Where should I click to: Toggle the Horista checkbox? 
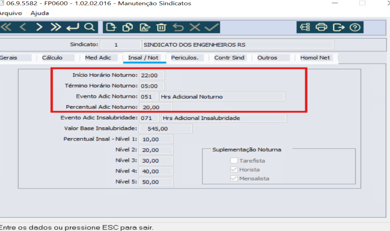click(x=234, y=169)
